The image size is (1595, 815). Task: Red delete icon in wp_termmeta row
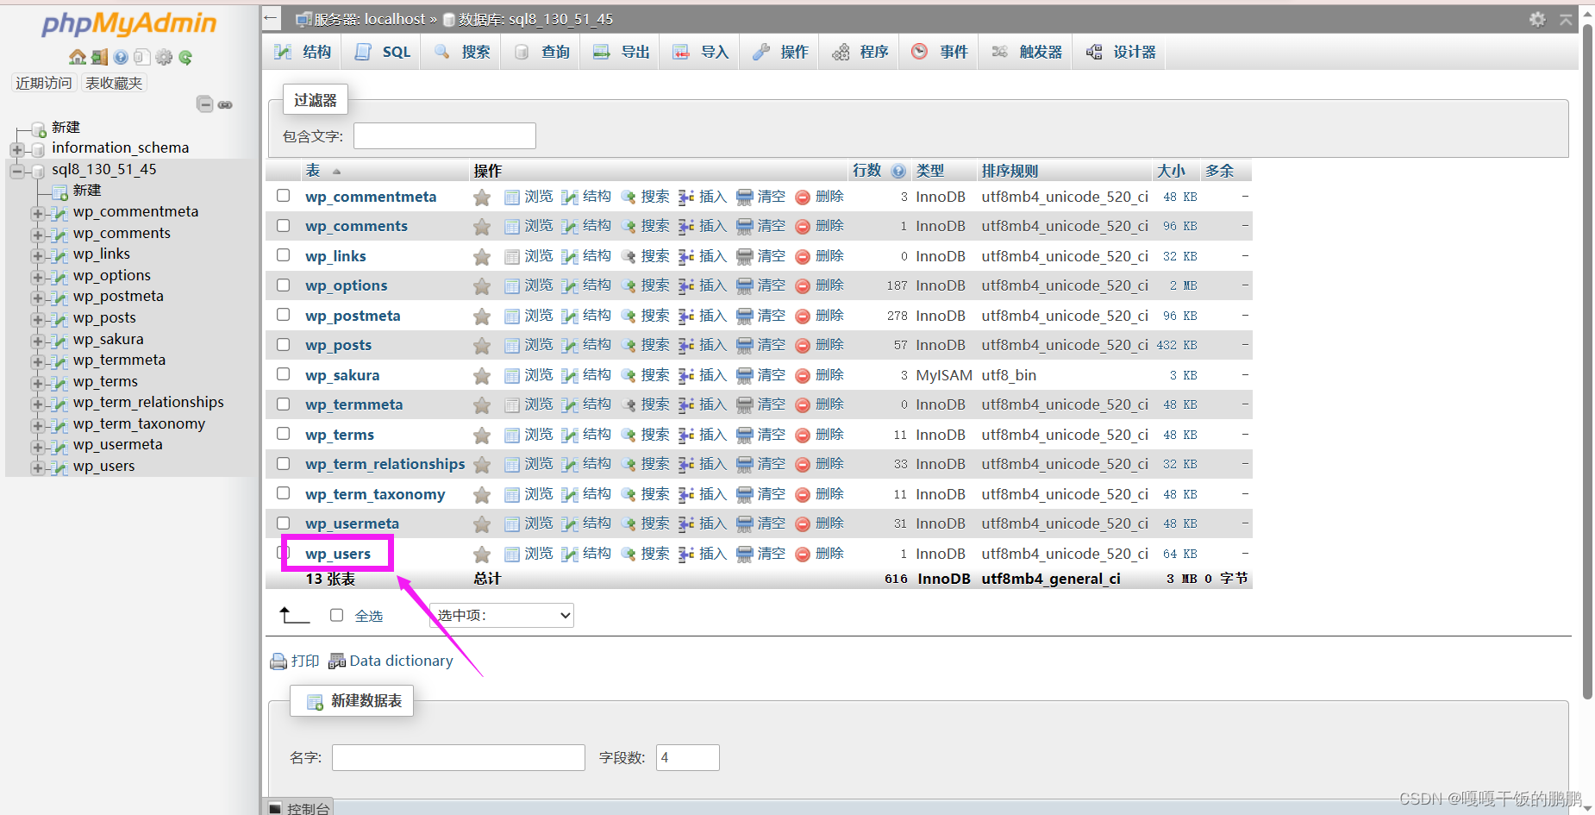(x=803, y=405)
